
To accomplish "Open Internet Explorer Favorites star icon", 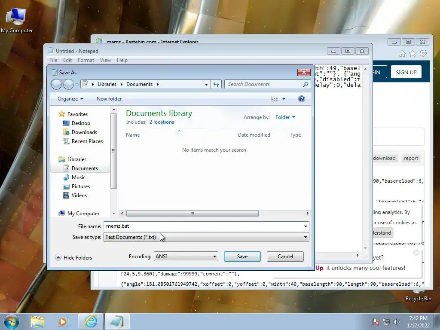I will coord(412,54).
